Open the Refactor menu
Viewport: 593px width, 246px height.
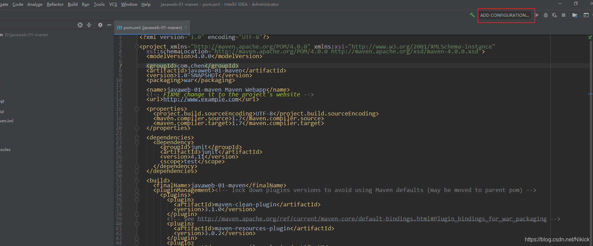click(x=55, y=4)
